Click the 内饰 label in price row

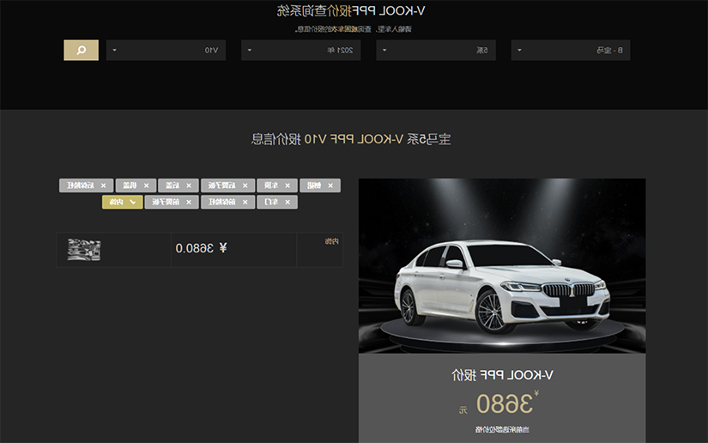[x=331, y=241]
